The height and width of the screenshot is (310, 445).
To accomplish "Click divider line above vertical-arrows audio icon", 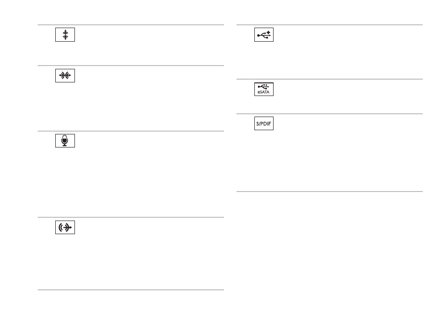I will pos(131,25).
